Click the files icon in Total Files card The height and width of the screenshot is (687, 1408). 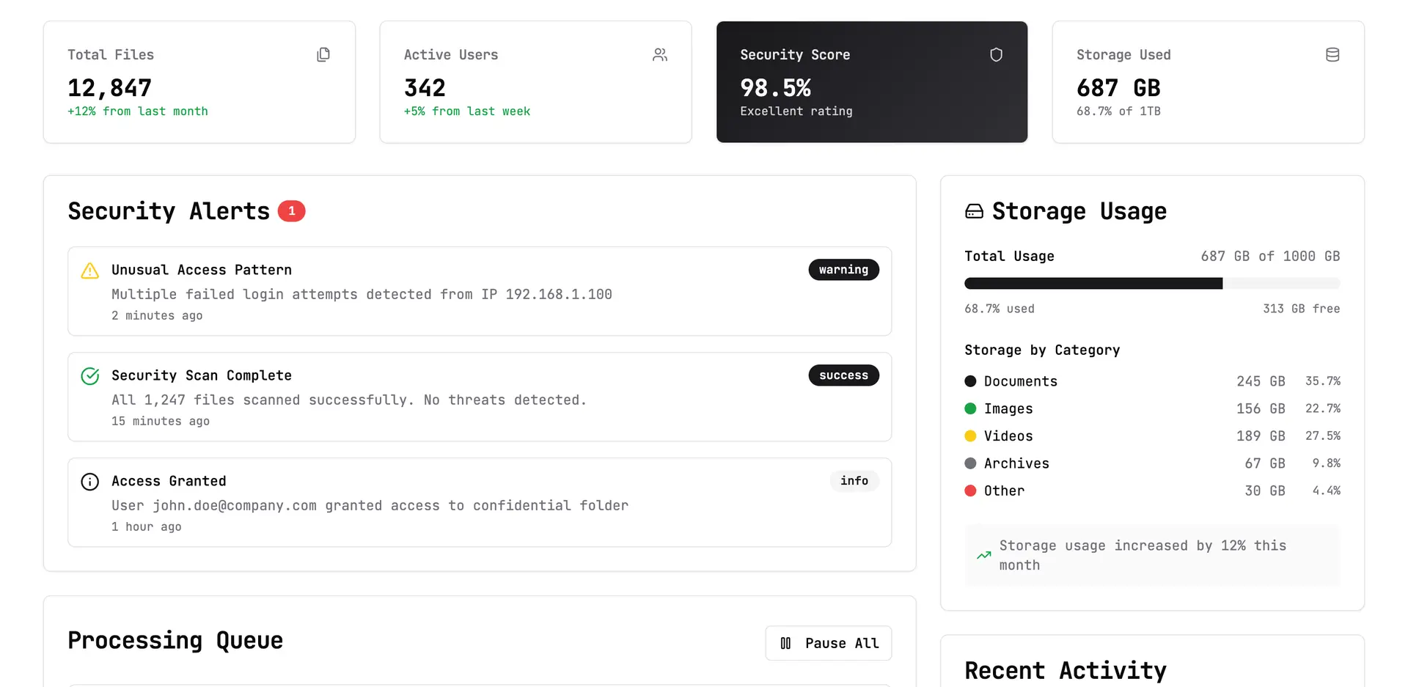tap(323, 55)
